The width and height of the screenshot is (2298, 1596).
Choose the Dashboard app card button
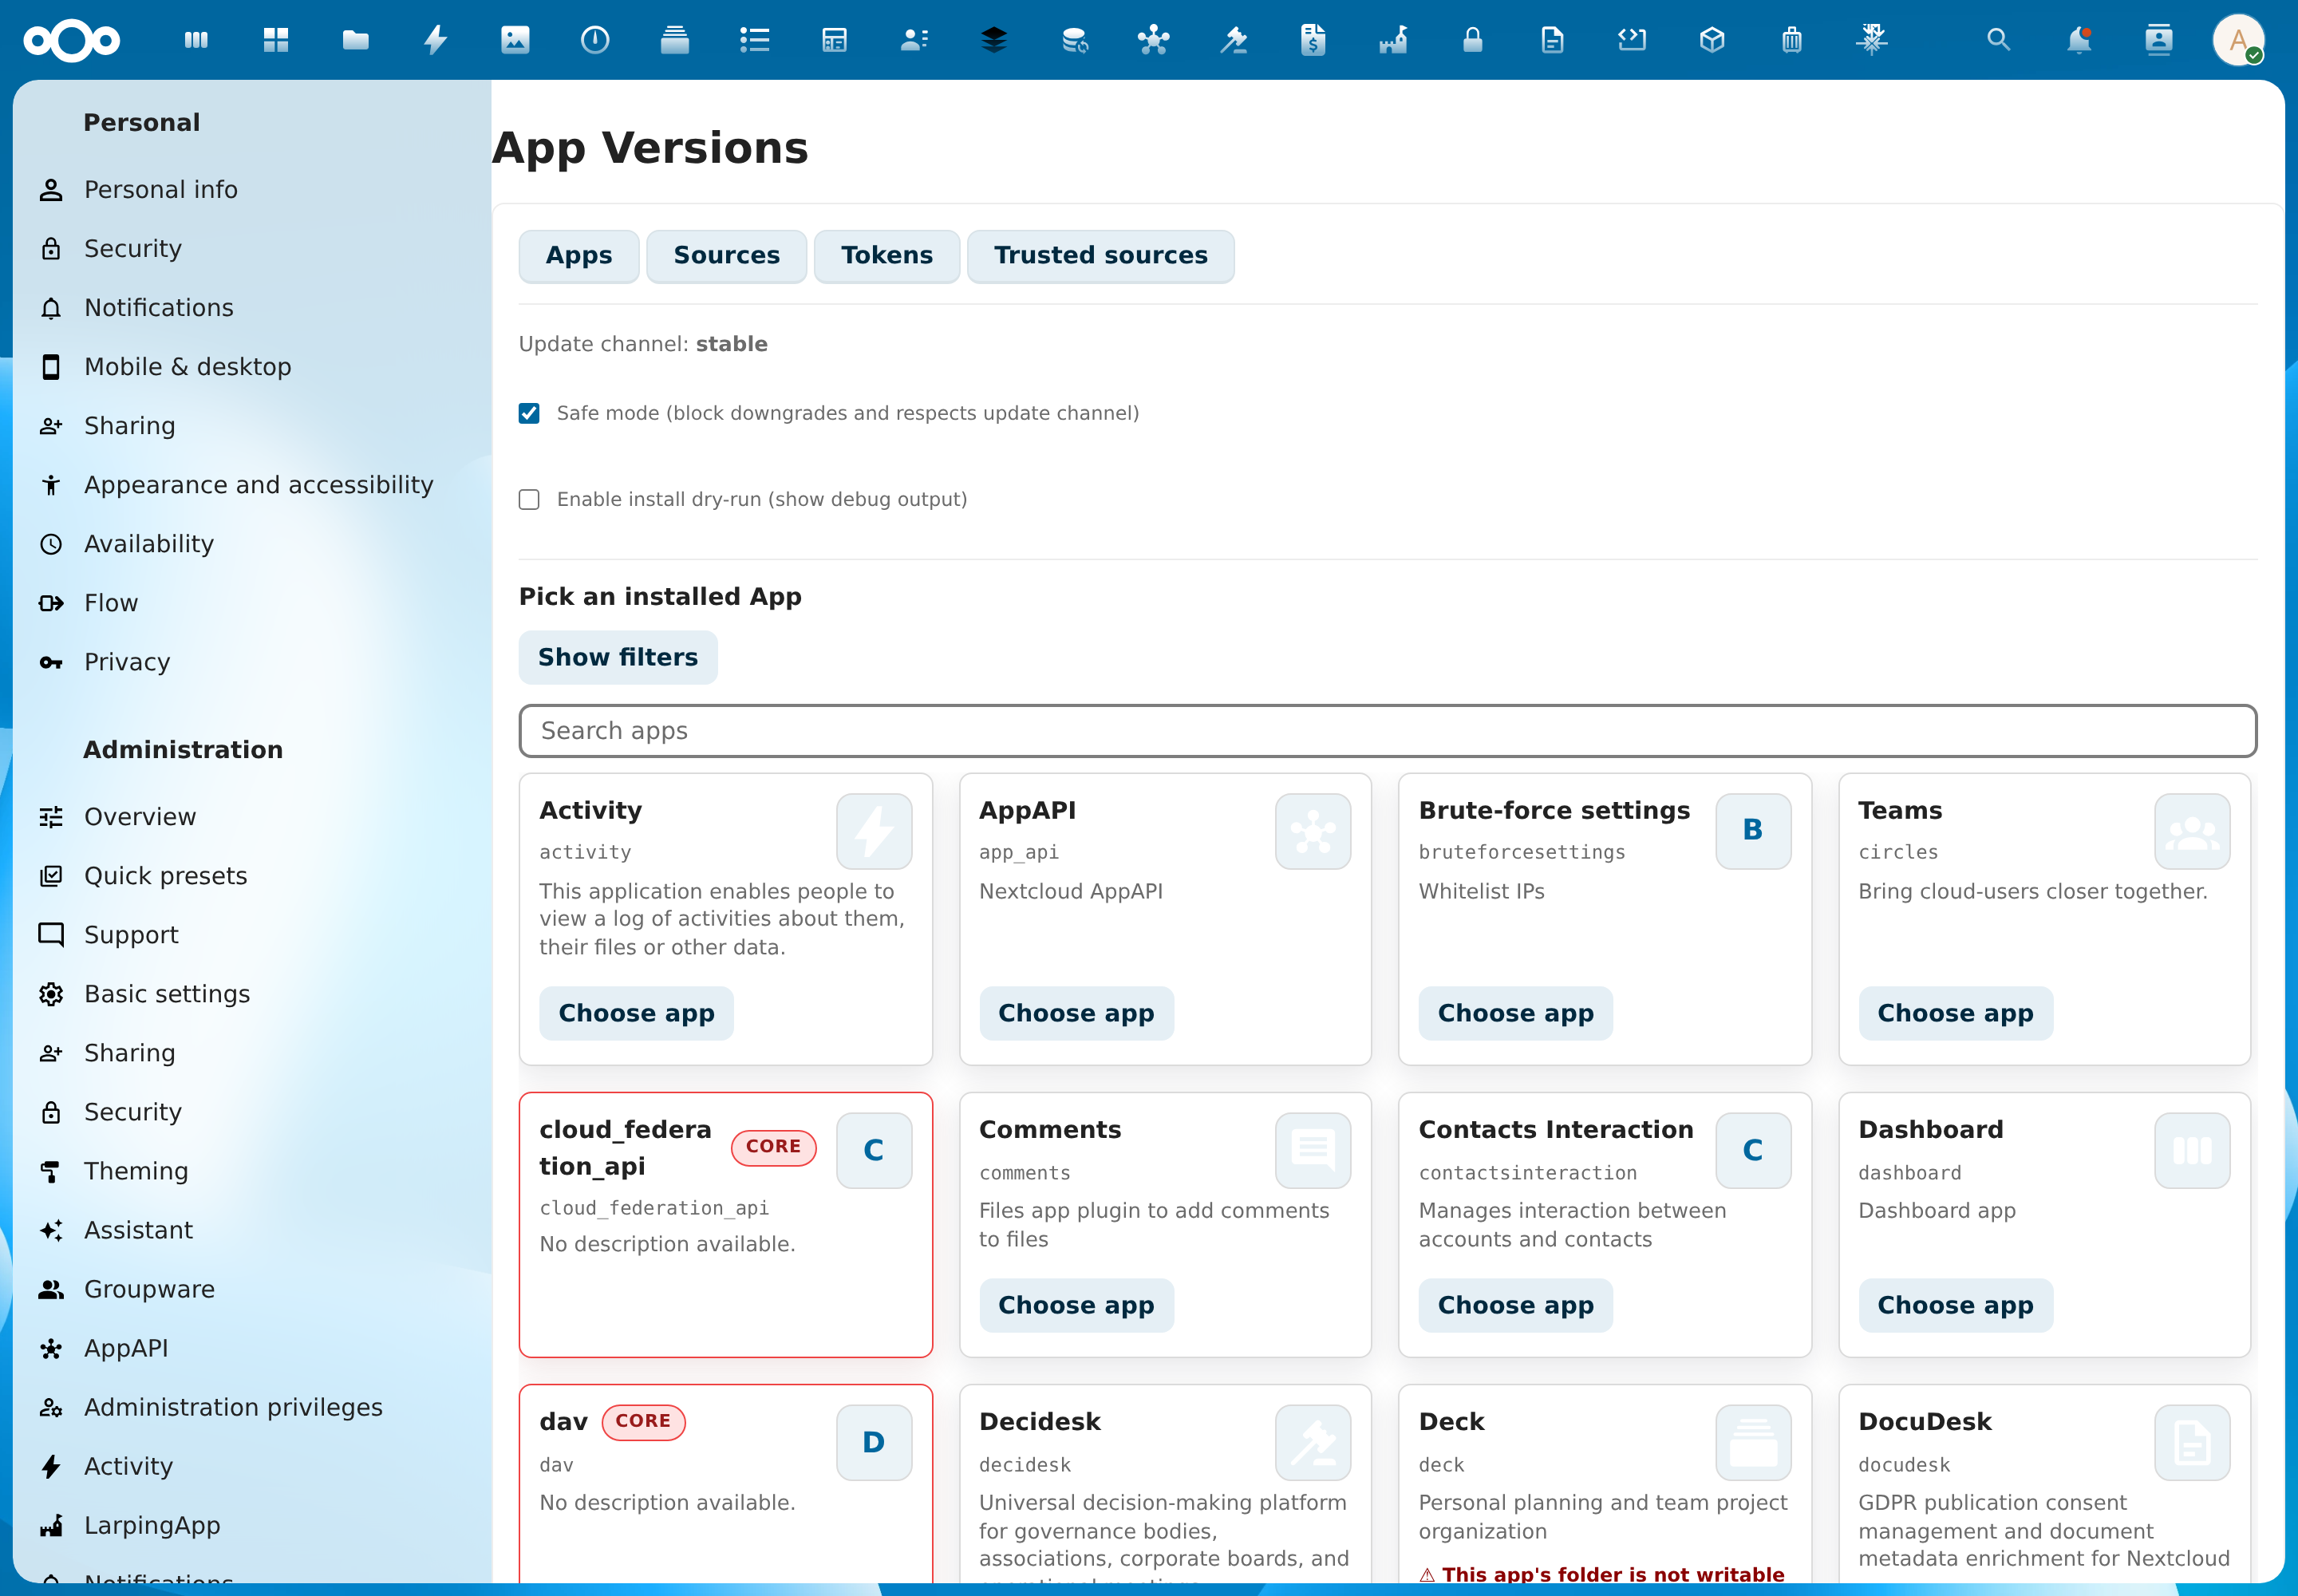click(1955, 1305)
